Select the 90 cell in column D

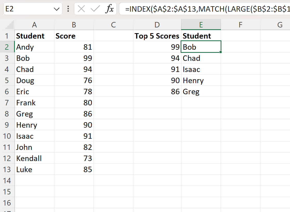pyautogui.click(x=157, y=80)
